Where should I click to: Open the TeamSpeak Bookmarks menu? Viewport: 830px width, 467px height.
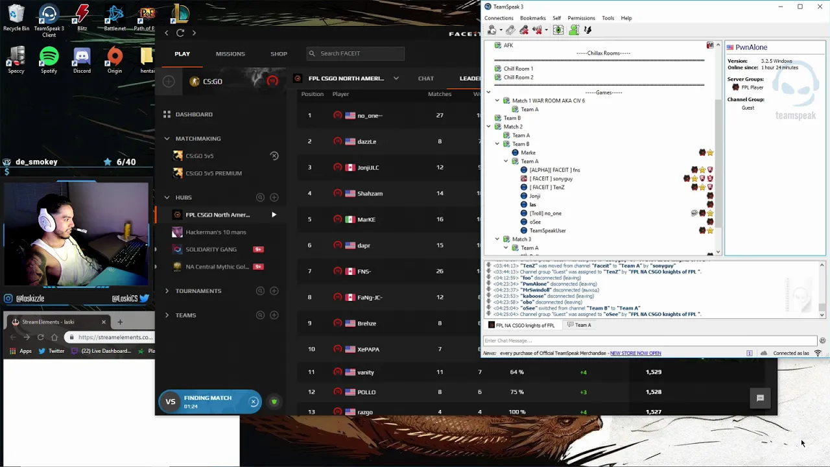533,18
